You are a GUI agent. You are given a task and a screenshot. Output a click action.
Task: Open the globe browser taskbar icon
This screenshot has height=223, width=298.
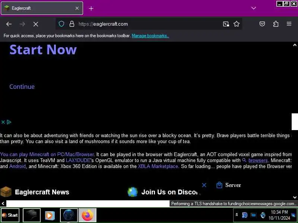tap(69, 215)
